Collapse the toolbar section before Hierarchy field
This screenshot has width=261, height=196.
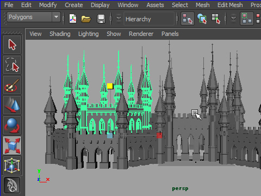(119, 19)
